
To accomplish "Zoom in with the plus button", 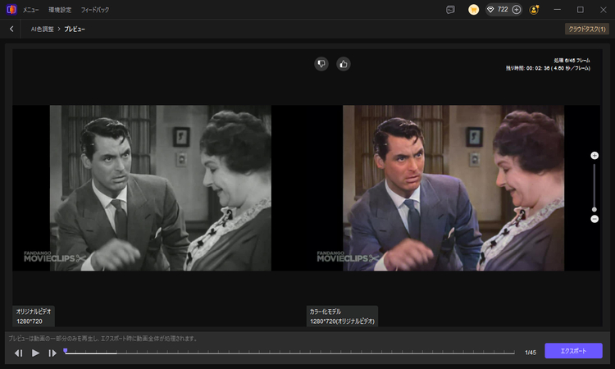I will point(594,155).
